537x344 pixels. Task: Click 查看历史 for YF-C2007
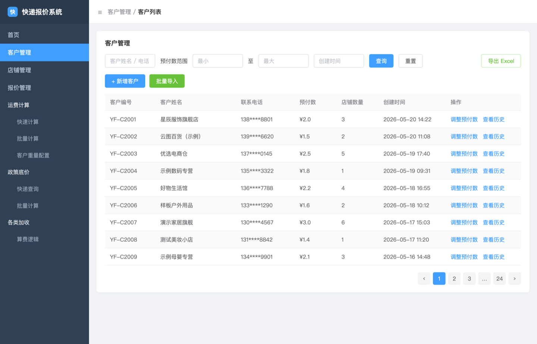click(494, 222)
